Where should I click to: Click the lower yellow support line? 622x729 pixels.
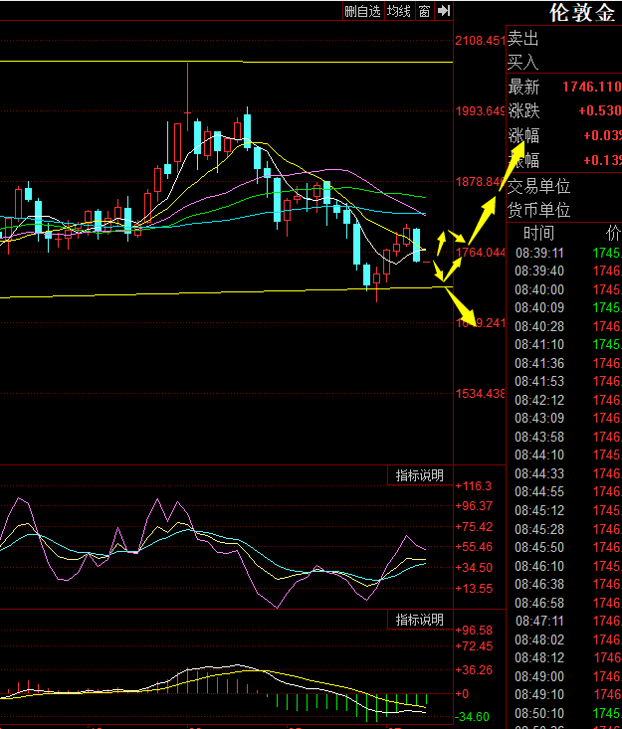[226, 292]
